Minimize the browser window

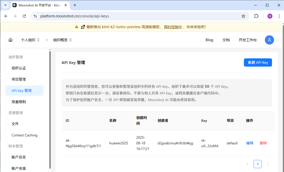(255, 5)
